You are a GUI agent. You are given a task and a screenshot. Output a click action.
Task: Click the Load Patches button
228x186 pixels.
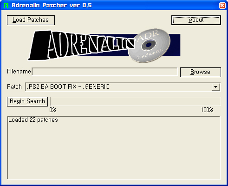[x=31, y=20]
